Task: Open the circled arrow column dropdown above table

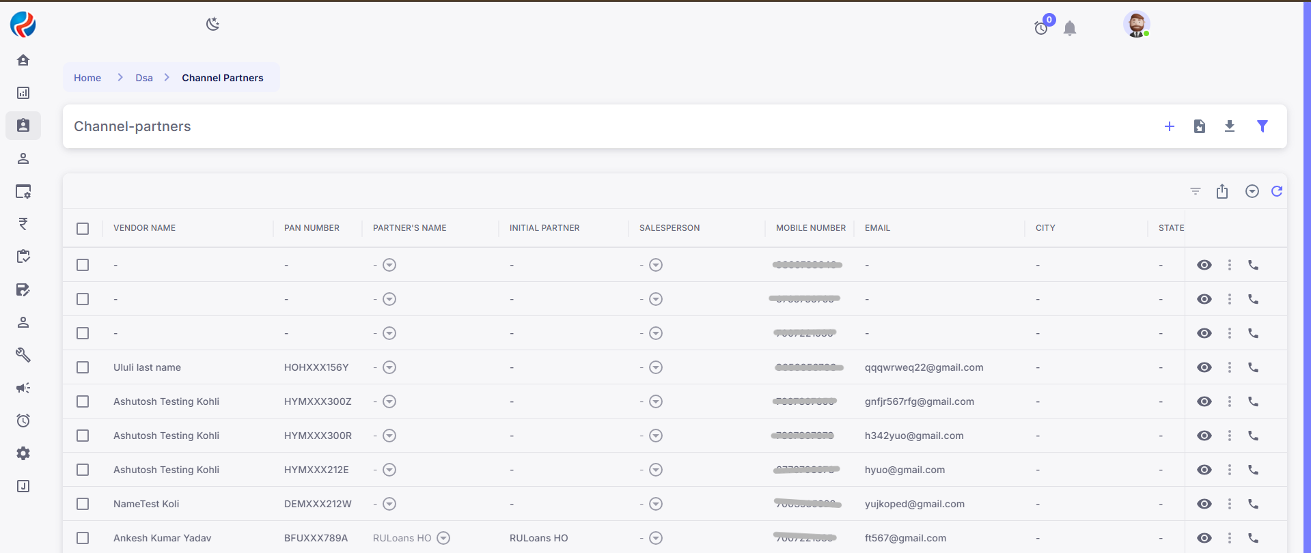Action: click(1252, 191)
